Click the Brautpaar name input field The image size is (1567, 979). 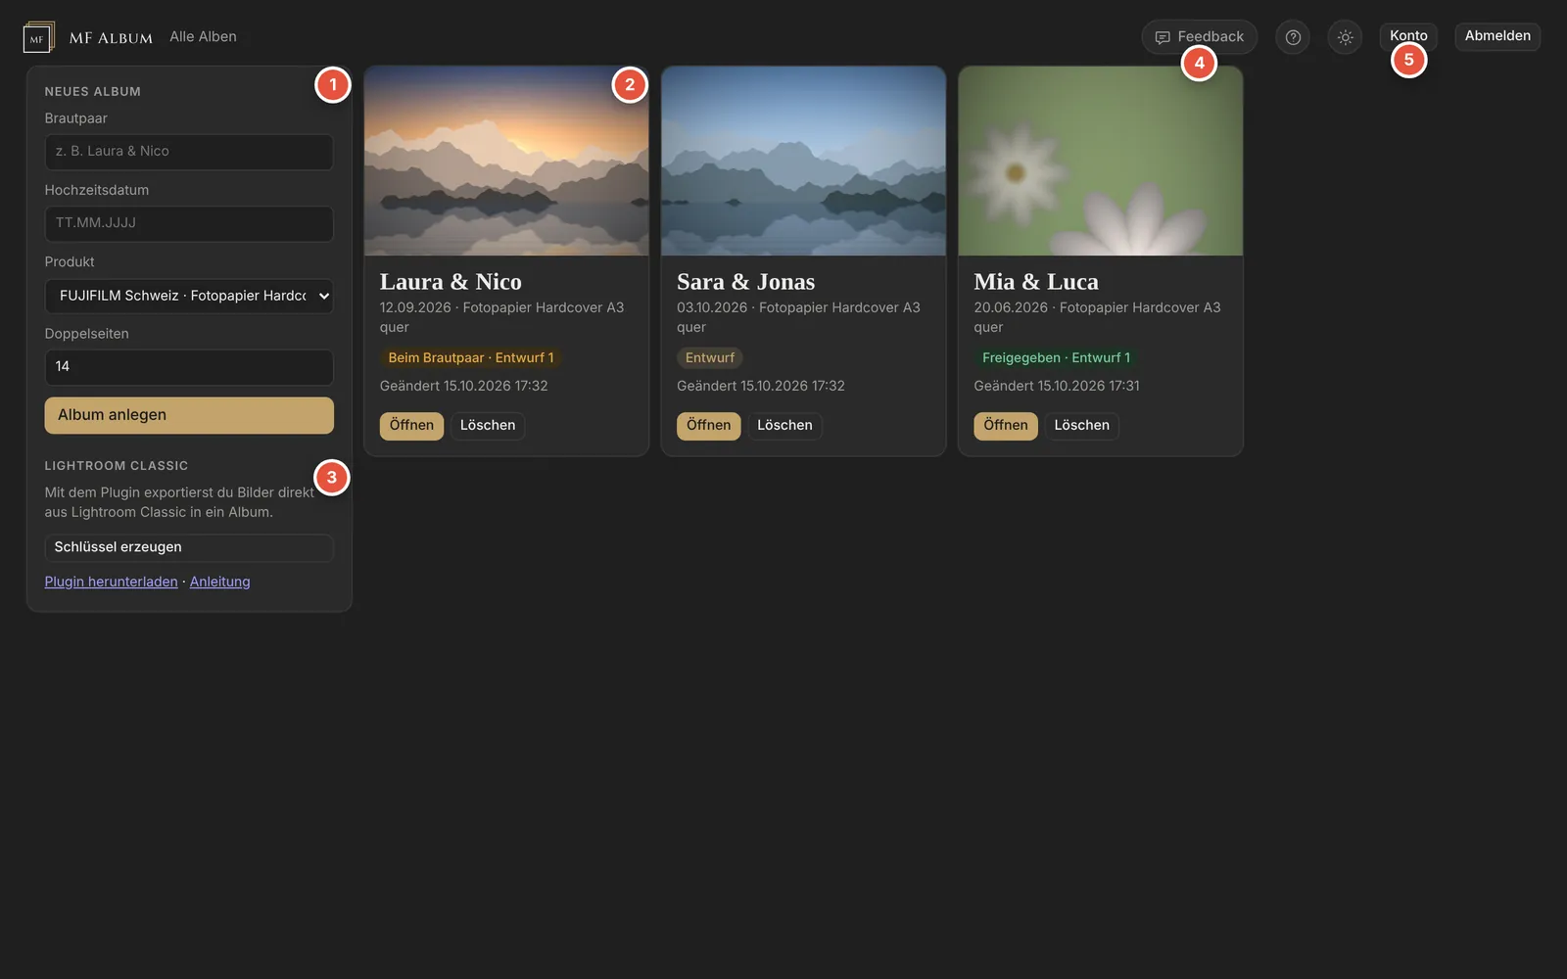click(x=189, y=152)
